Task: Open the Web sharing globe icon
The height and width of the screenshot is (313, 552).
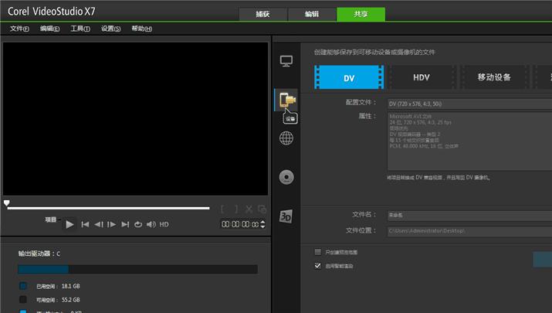Action: click(286, 138)
